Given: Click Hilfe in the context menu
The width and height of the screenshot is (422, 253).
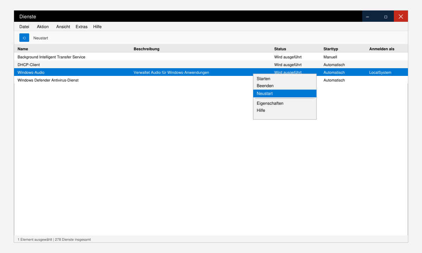Looking at the screenshot, I should (x=285, y=110).
